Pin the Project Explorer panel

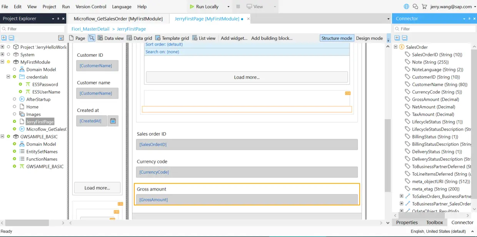pyautogui.click(x=58, y=18)
